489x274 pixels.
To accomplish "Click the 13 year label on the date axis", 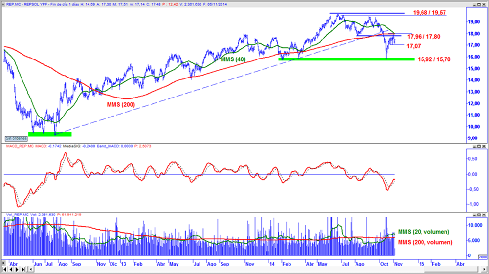I will pyautogui.click(x=124, y=264).
